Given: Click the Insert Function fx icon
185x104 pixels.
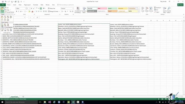Looking at the screenshot, I should [x=37, y=17].
